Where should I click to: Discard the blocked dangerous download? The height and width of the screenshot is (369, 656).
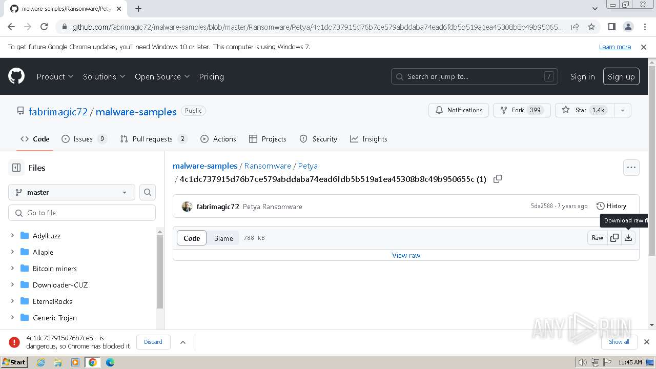tap(153, 342)
